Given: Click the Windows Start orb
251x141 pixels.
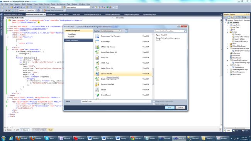Looking at the screenshot, I should point(3,138).
